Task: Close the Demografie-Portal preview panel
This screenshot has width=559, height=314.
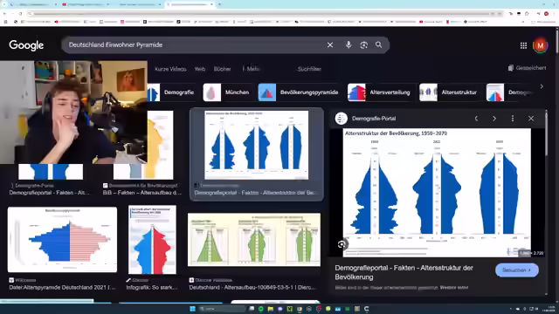Action: pyautogui.click(x=531, y=119)
